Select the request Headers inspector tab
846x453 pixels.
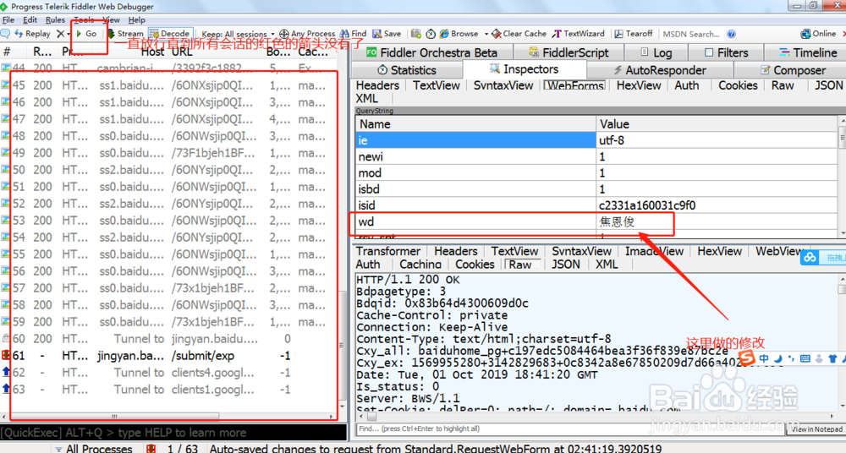tap(377, 85)
